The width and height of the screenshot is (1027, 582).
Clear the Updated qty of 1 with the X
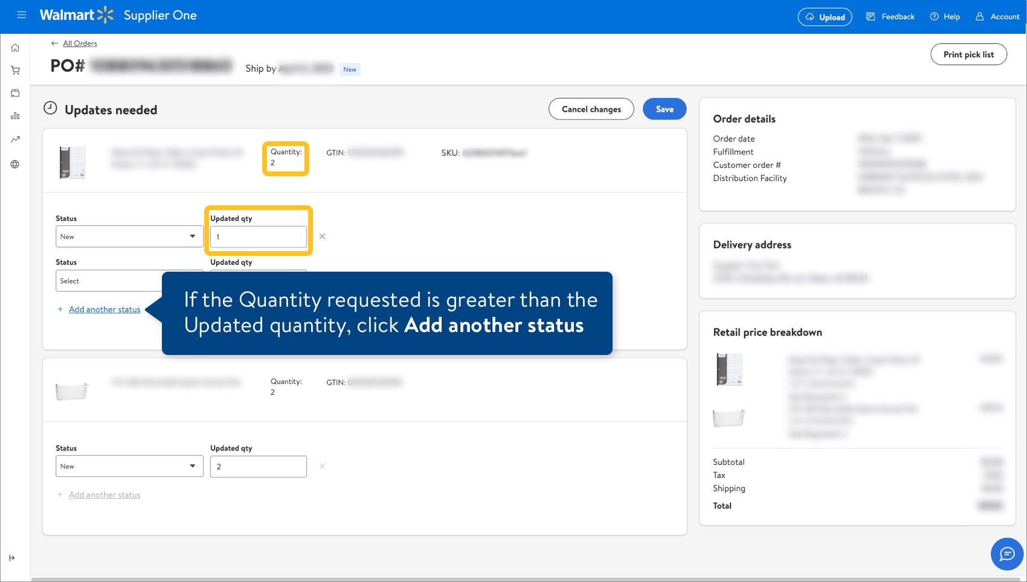click(x=322, y=237)
